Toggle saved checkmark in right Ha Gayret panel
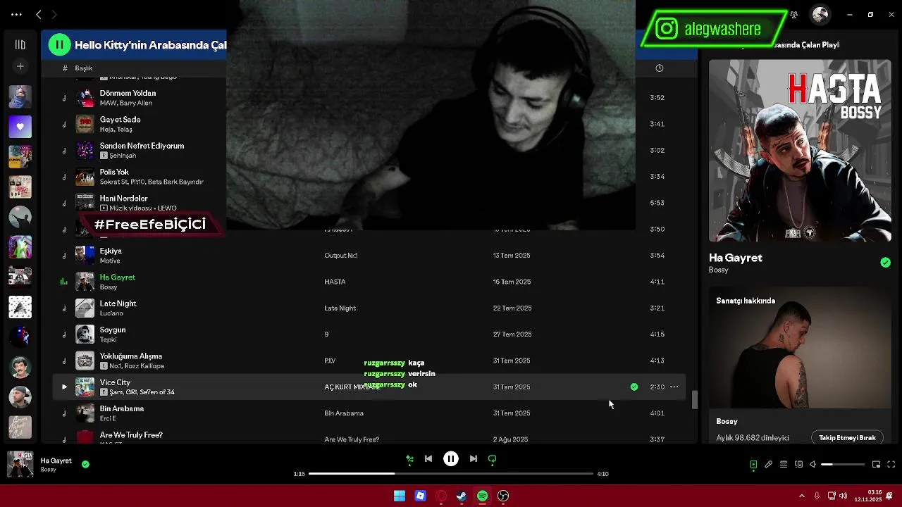This screenshot has height=507, width=902. 885,263
